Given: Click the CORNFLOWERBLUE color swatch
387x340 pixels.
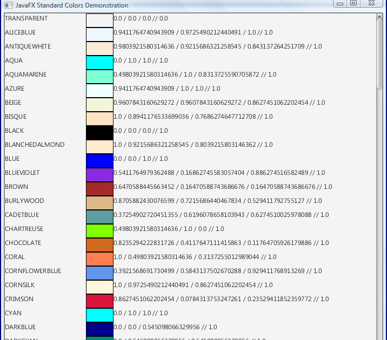Looking at the screenshot, I should [99, 273].
